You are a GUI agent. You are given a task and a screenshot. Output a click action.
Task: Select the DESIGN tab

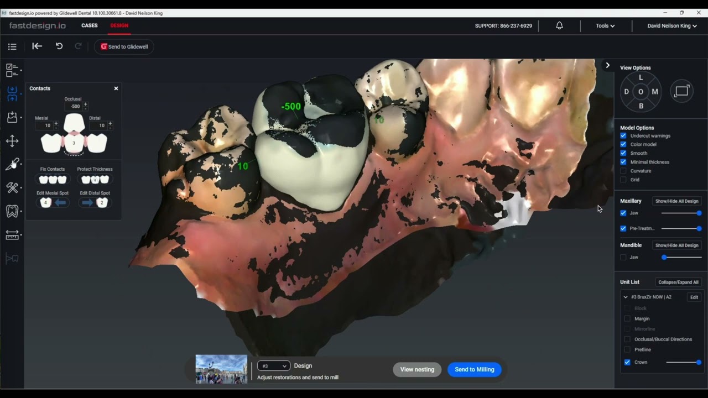click(119, 25)
